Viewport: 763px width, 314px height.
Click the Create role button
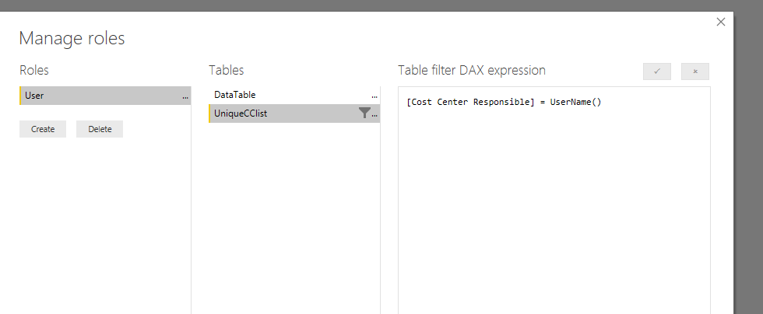click(43, 129)
